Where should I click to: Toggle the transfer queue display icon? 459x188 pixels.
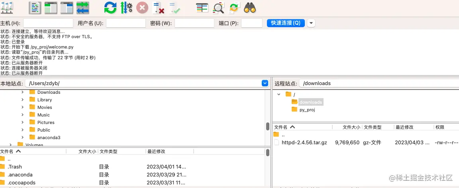pyautogui.click(x=82, y=8)
